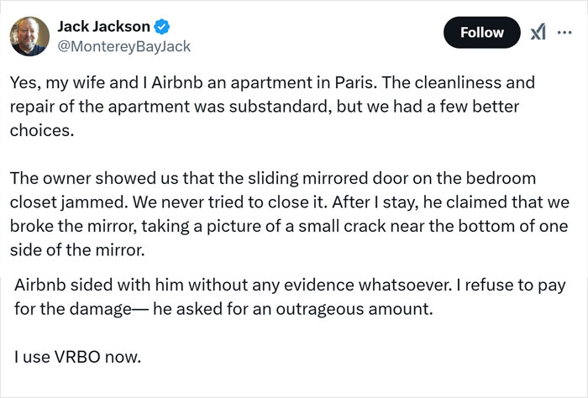Screen dimensions: 588x398
Task: Open the Jack Jackson display name link
Action: pos(103,27)
